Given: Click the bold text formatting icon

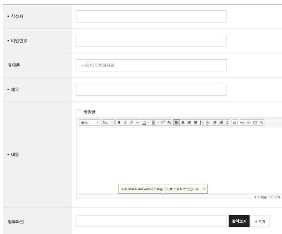Looking at the screenshot, I should (119, 123).
